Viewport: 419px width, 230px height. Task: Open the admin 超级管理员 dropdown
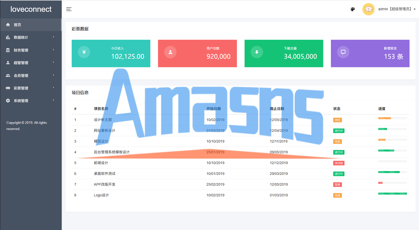[397, 9]
